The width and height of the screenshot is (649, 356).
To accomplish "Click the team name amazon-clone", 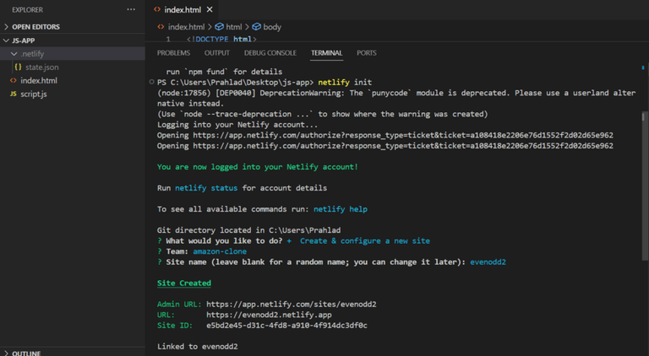I will pos(220,251).
